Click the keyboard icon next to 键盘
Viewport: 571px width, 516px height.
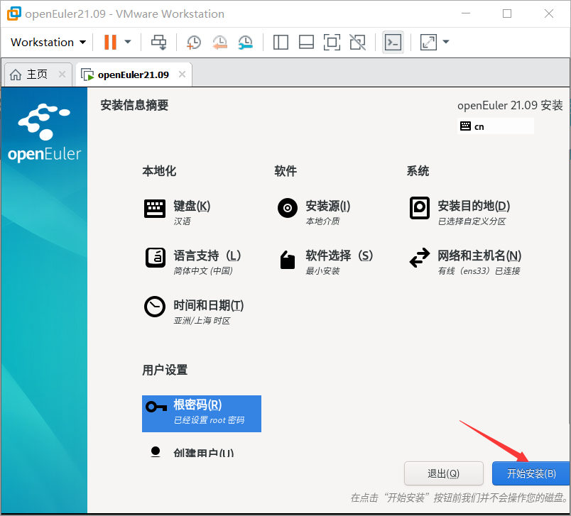coord(155,209)
